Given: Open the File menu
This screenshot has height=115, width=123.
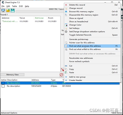Looking at the screenshot, I should (x=3, y=6).
